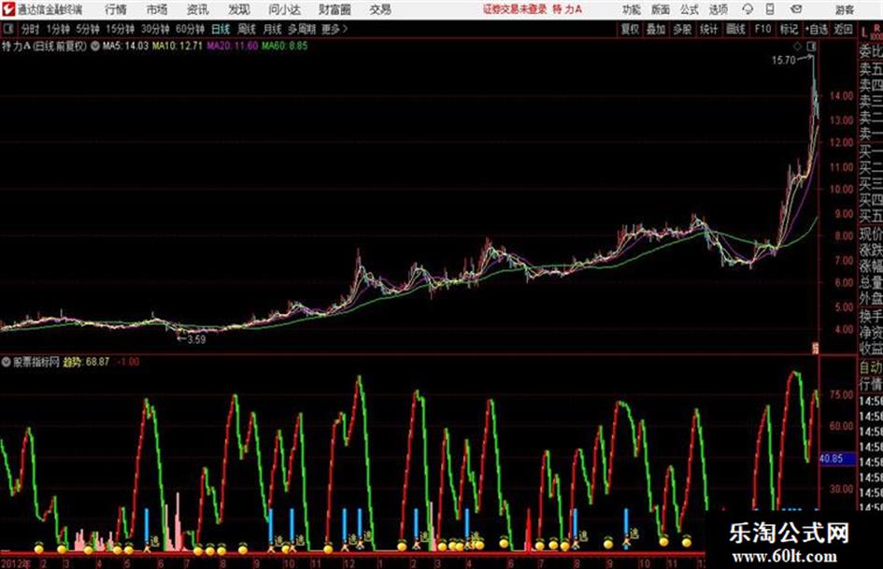883x569 pixels.
Task: Open the 行情 menu
Action: coord(116,9)
